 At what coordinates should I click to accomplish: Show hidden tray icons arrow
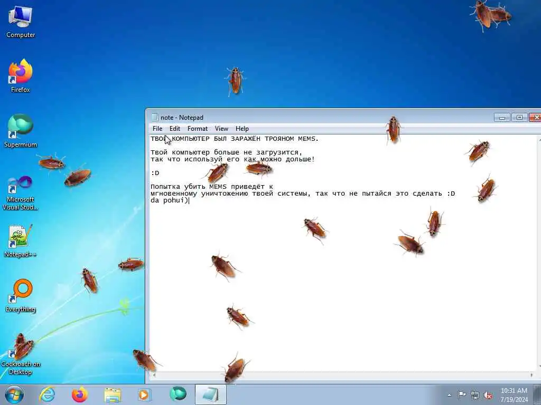pos(449,395)
